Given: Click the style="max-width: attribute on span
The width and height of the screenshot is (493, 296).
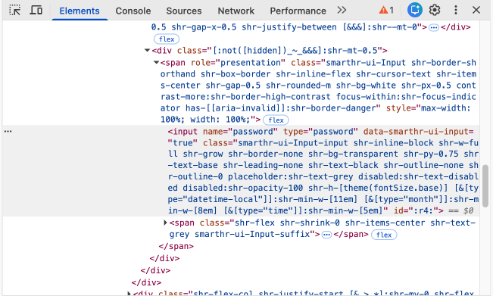Looking at the screenshot, I should 428,108.
